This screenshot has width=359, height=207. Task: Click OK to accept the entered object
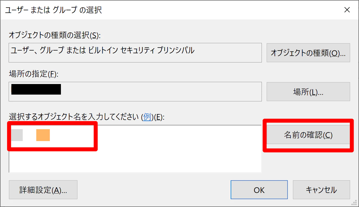pos(259,189)
